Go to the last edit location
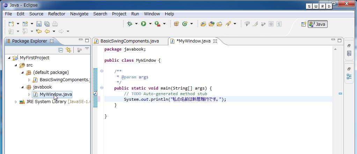Screen dimensions: 357x154 tap(39, 31)
